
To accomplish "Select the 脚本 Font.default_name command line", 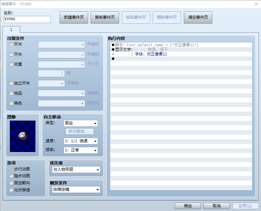I will (x=181, y=45).
